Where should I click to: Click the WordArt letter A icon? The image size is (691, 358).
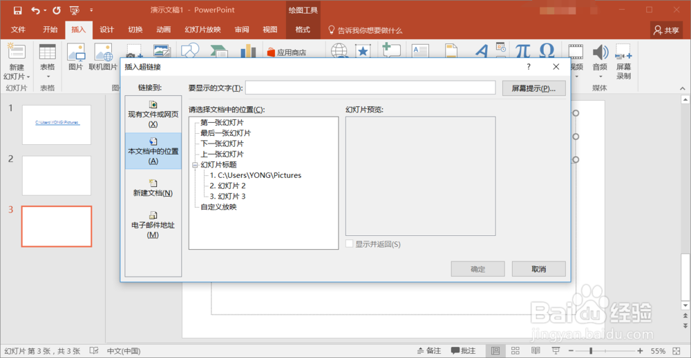pyautogui.click(x=481, y=50)
